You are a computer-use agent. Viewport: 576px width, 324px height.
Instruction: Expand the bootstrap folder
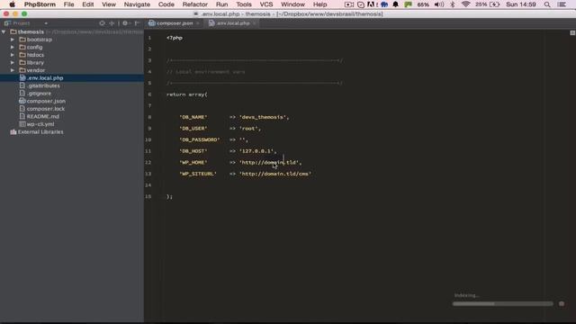coord(13,40)
